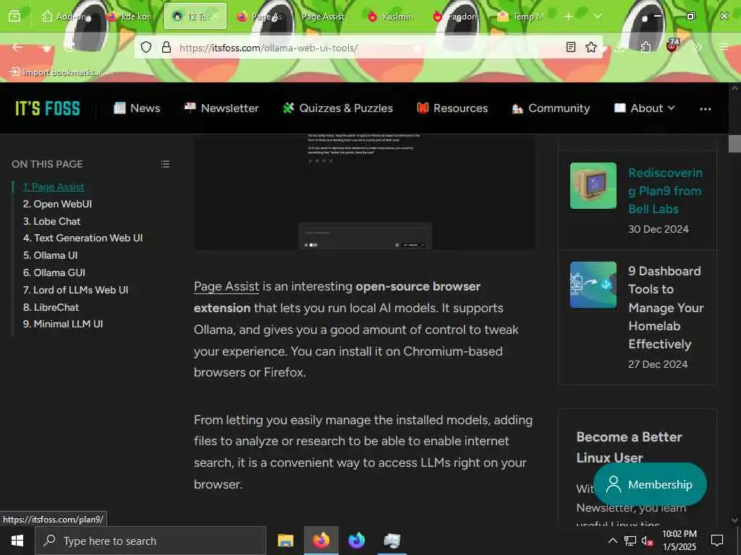This screenshot has height=555, width=741.
Task: Click the address bar URL field
Action: click(x=368, y=48)
